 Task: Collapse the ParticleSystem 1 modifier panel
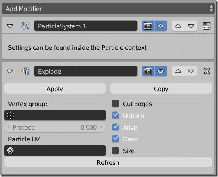pos(10,26)
